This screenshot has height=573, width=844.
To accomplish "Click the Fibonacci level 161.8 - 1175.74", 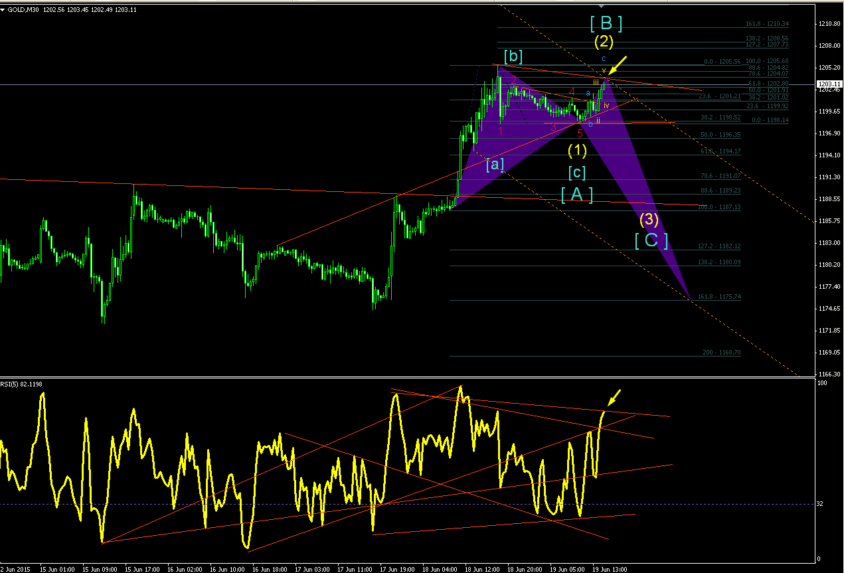I will 719,297.
